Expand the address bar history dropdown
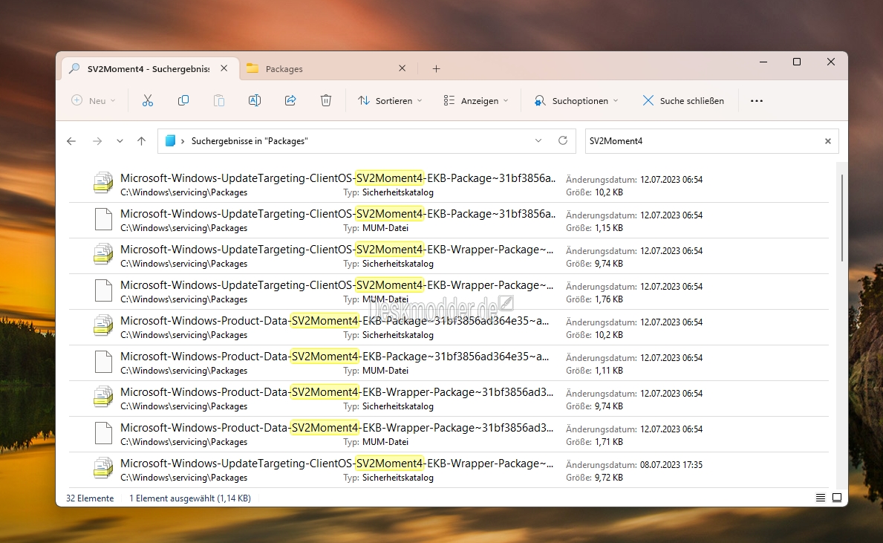This screenshot has width=883, height=543. pyautogui.click(x=538, y=141)
